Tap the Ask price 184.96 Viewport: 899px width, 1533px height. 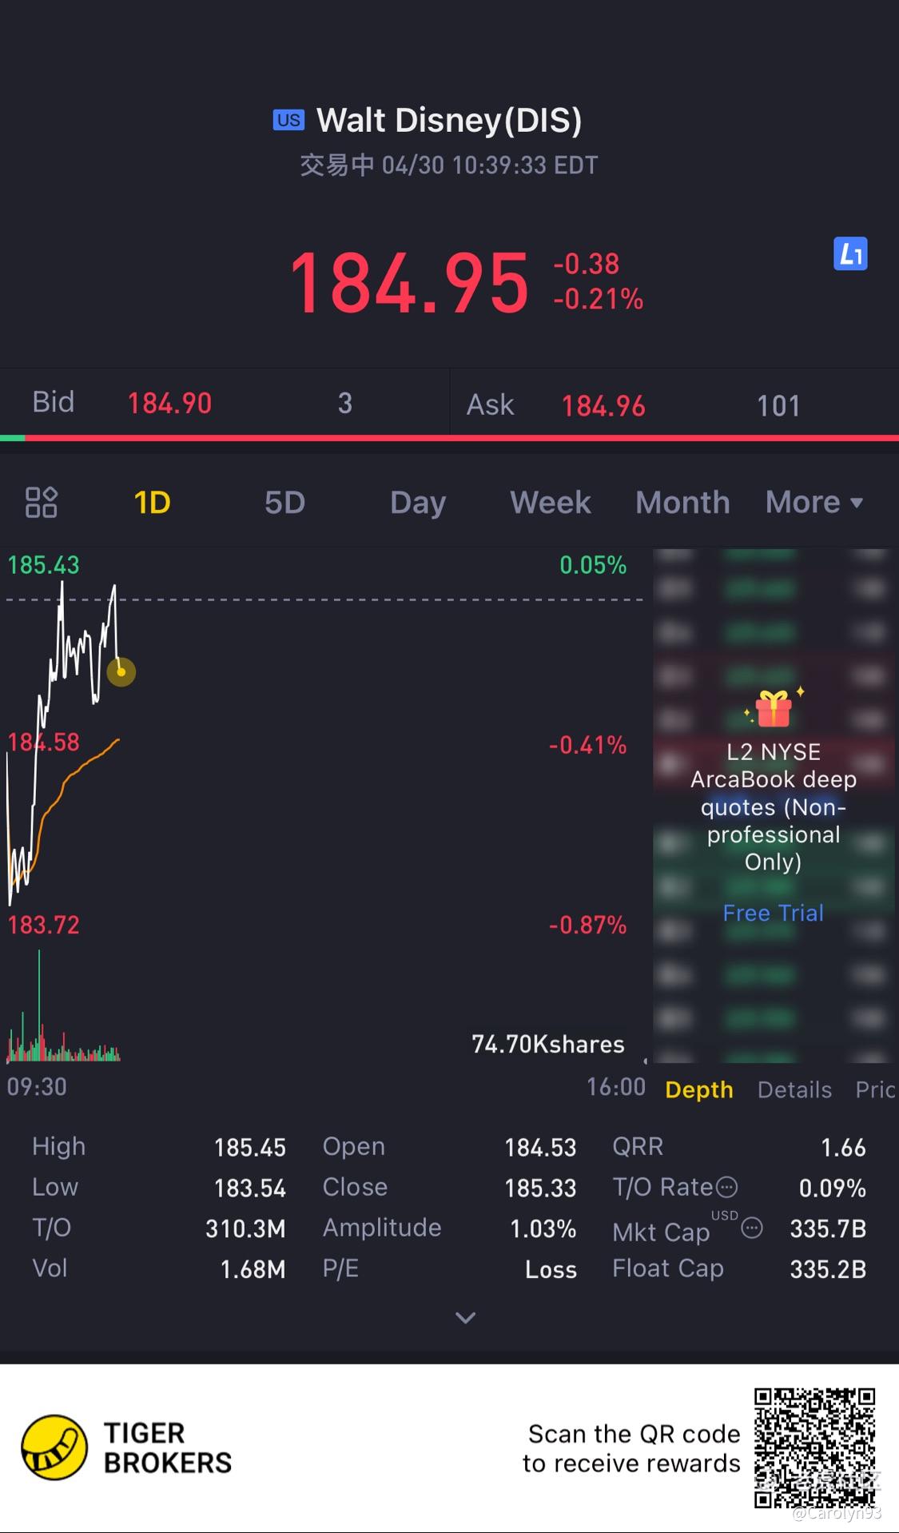pyautogui.click(x=603, y=406)
